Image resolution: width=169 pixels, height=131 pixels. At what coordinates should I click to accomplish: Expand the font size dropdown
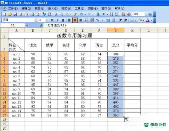47,20
